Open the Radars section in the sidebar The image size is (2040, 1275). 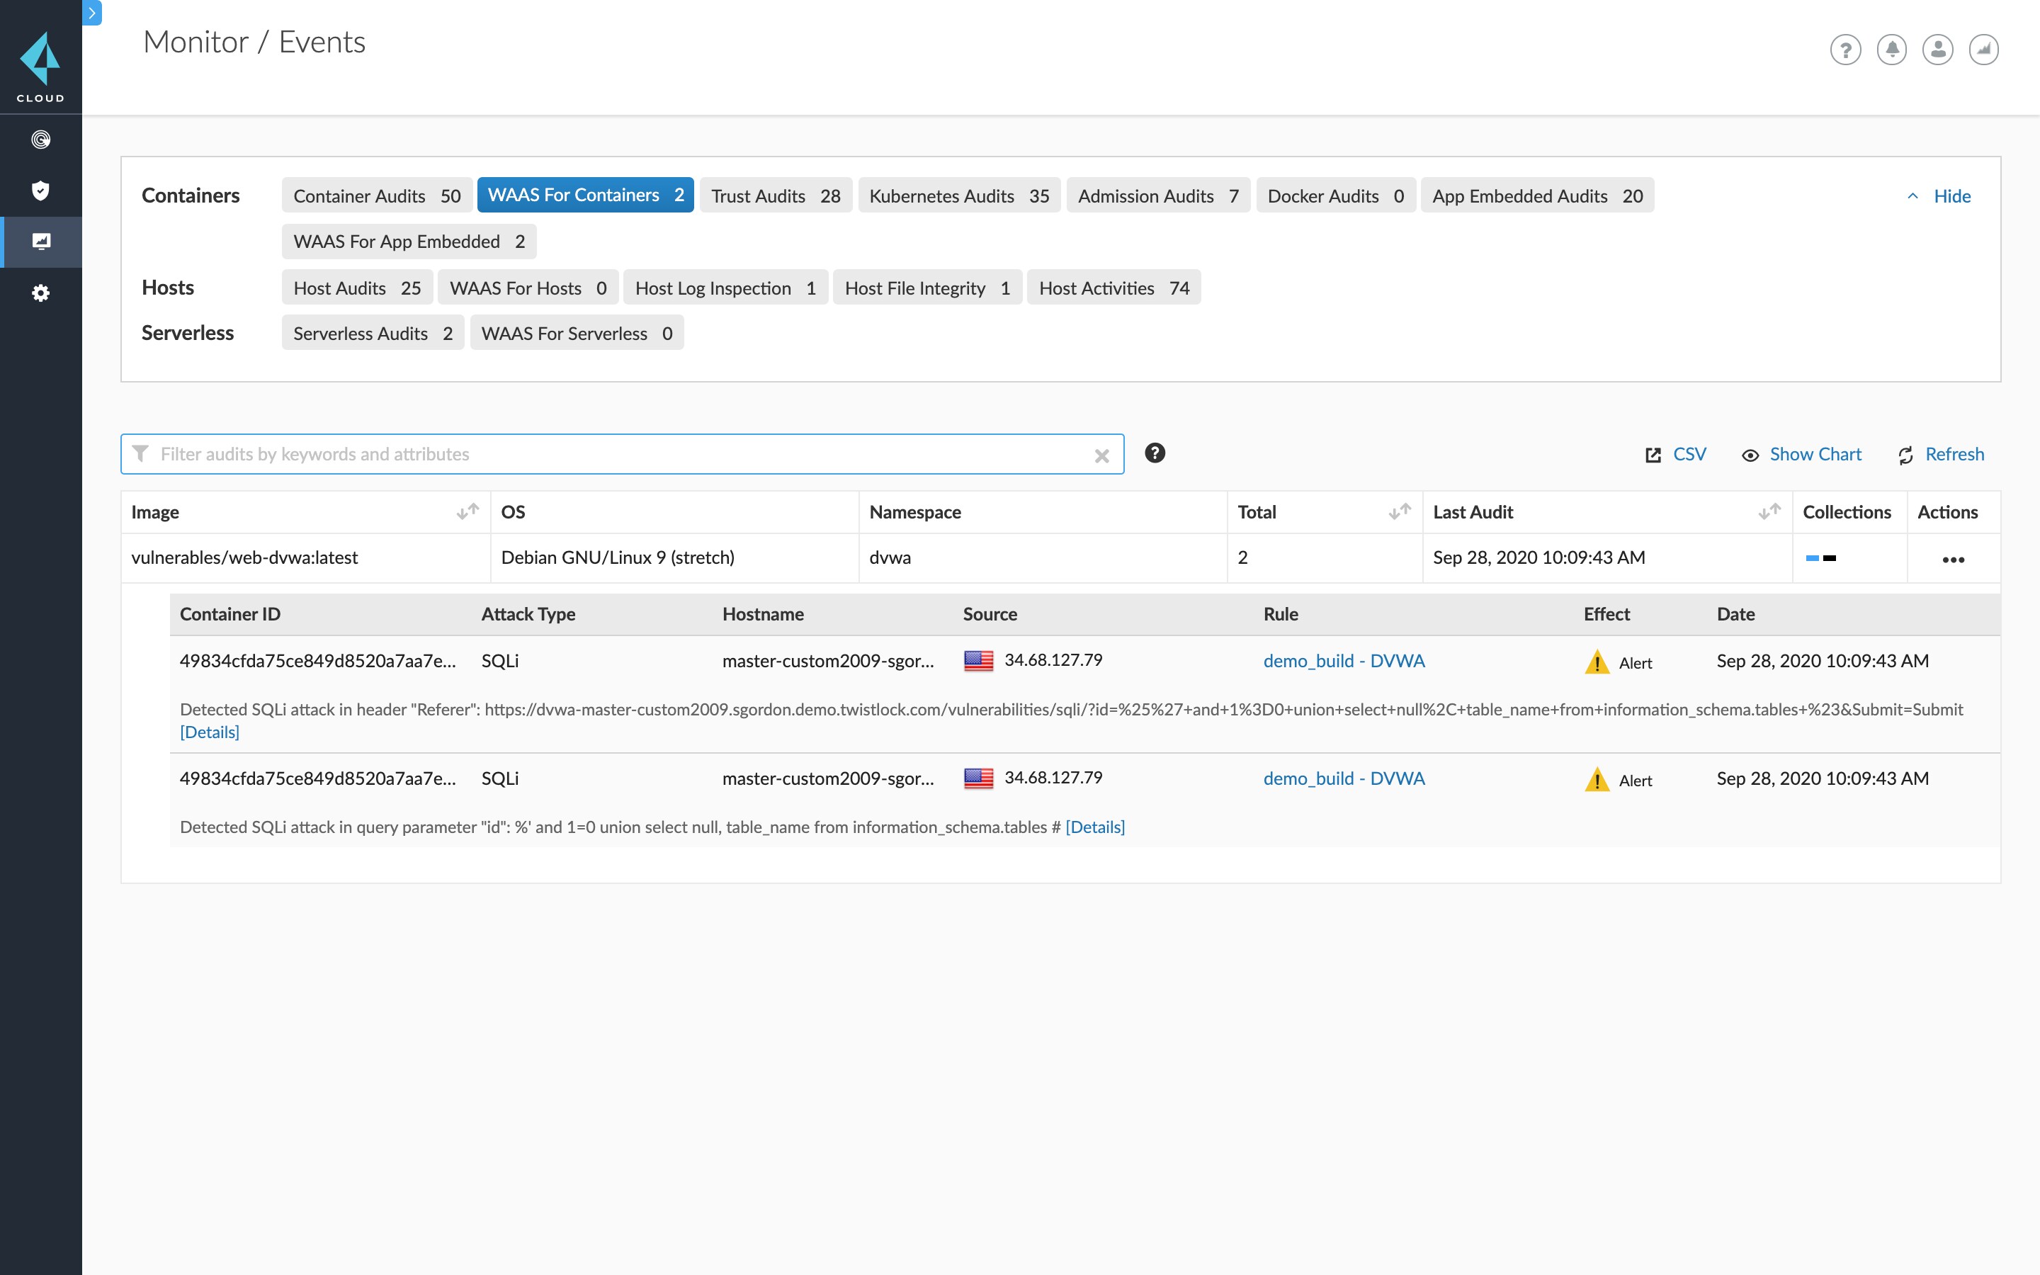click(40, 139)
